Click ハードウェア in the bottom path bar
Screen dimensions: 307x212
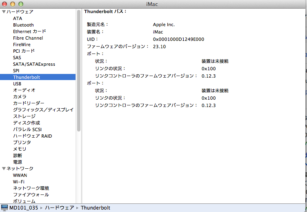[x=60, y=208]
